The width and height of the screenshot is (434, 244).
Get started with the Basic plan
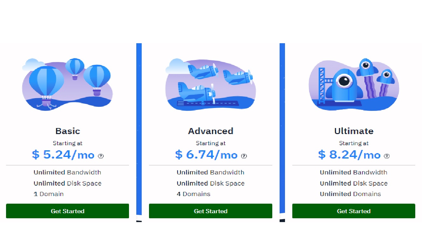(x=67, y=211)
